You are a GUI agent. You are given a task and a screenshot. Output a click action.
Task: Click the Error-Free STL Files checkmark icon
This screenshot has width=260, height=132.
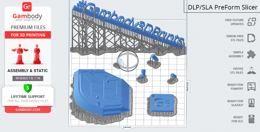coord(251,38)
